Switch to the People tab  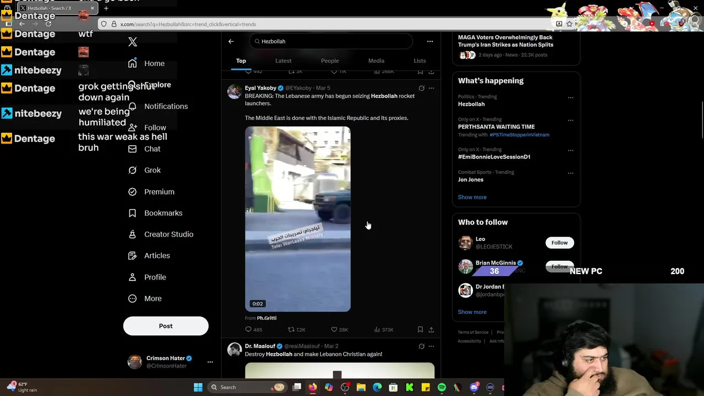tap(329, 61)
